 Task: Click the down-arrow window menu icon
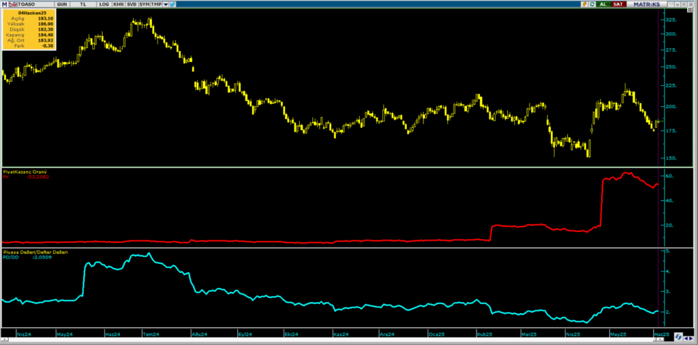coord(671,4)
